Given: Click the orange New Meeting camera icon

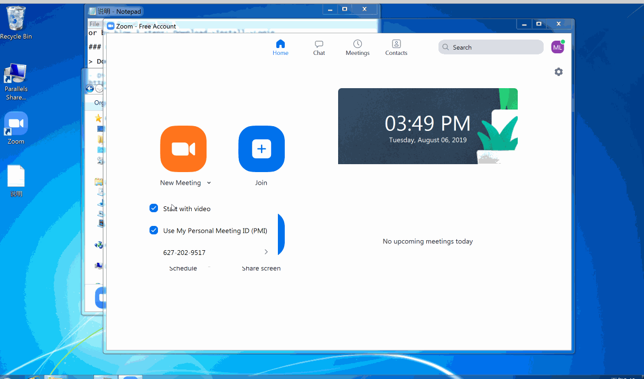Looking at the screenshot, I should [183, 149].
